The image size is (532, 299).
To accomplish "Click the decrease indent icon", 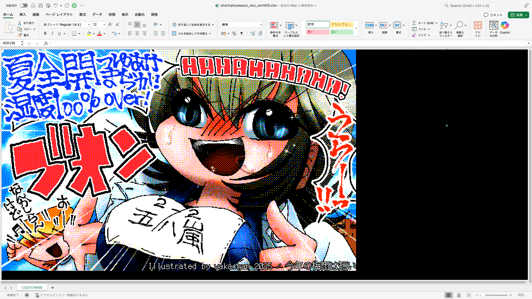I will [156, 33].
